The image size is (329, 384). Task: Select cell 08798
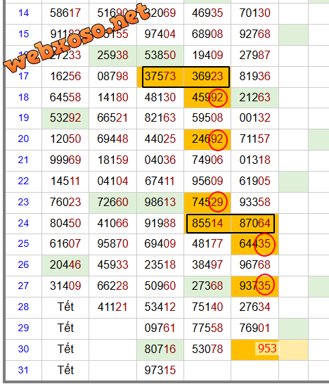[112, 76]
